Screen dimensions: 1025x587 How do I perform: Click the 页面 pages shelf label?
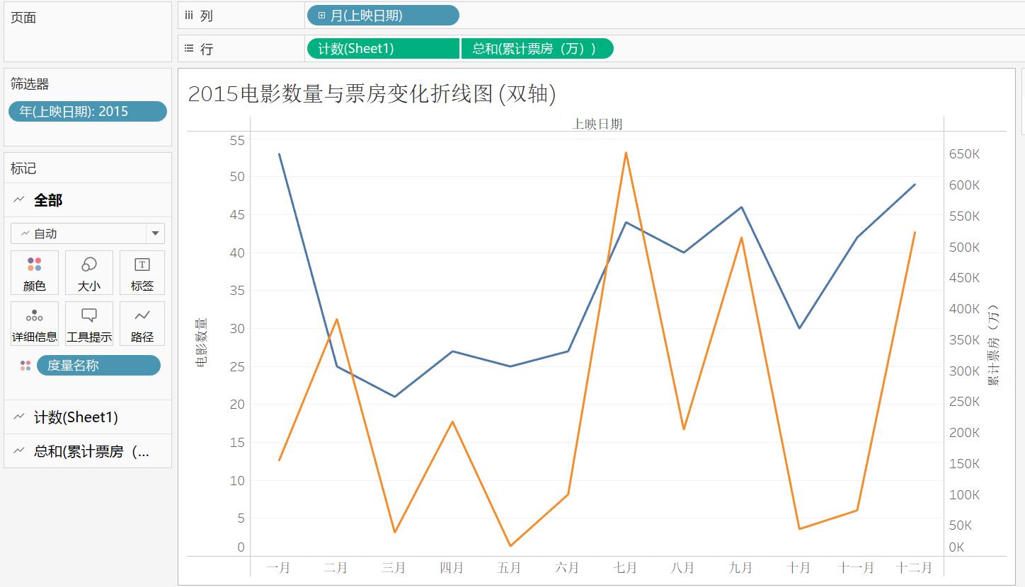click(x=23, y=18)
